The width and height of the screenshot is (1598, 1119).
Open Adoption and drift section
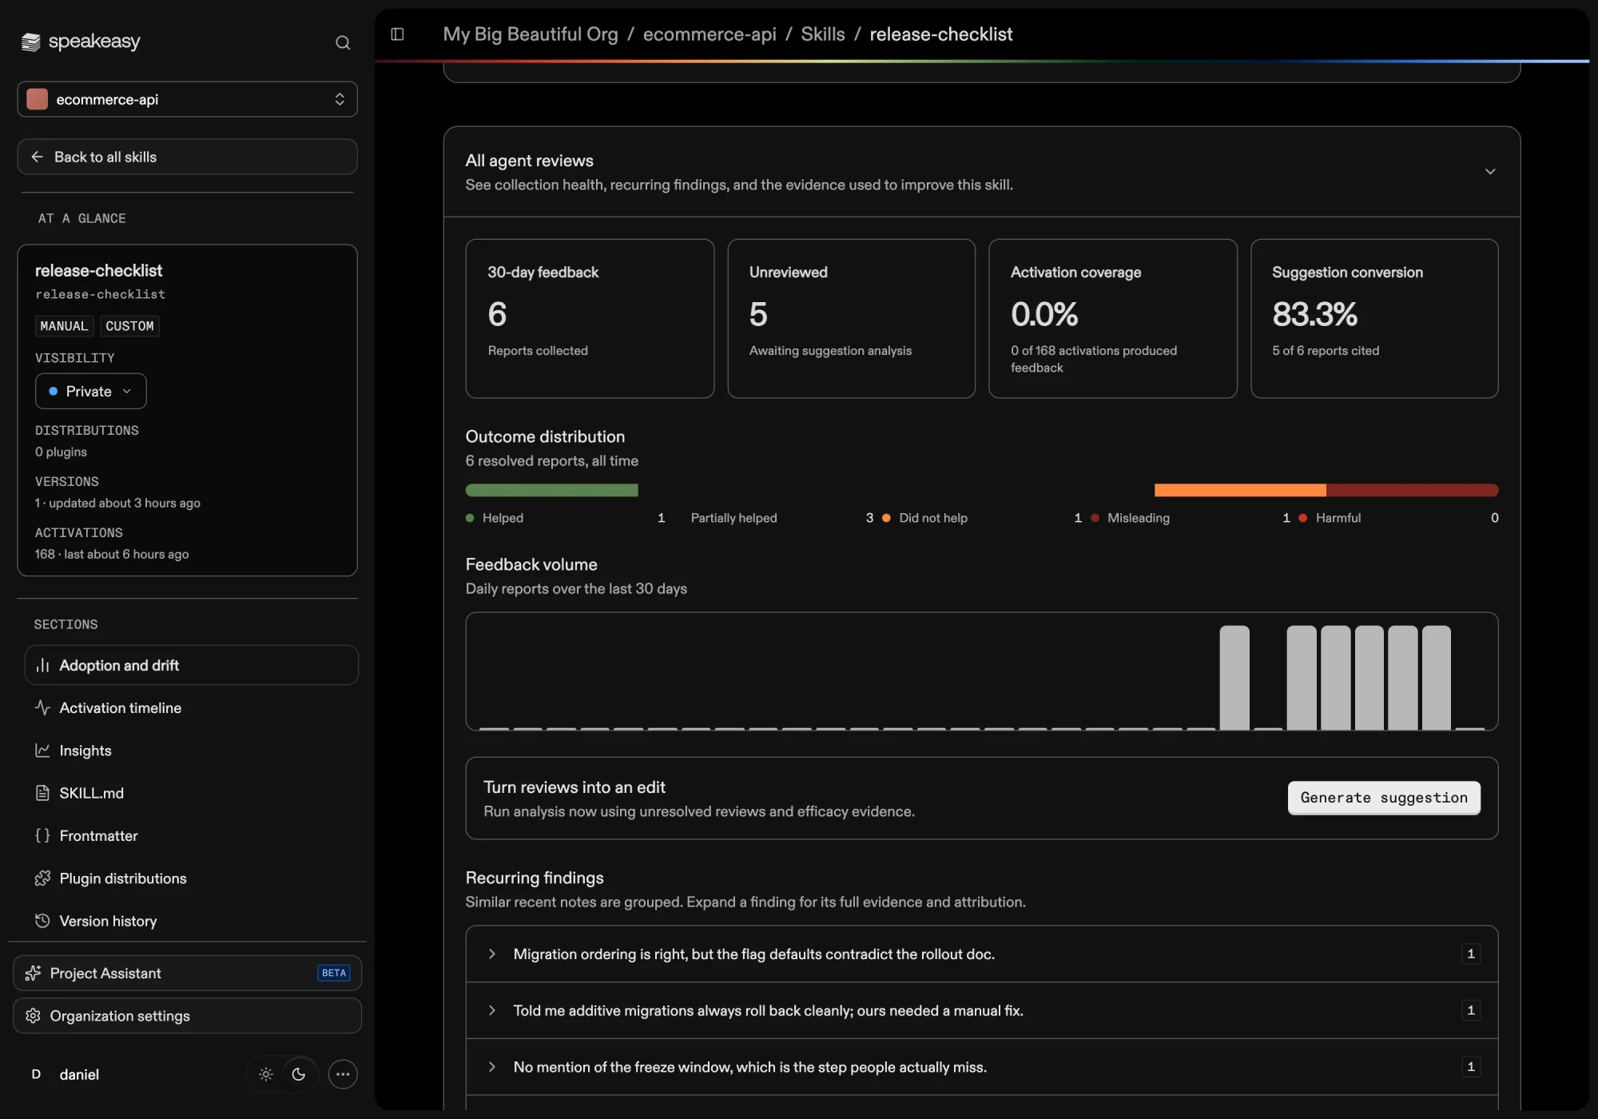pos(192,665)
